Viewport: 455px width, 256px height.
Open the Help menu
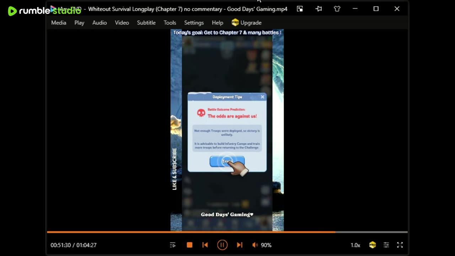click(x=218, y=23)
